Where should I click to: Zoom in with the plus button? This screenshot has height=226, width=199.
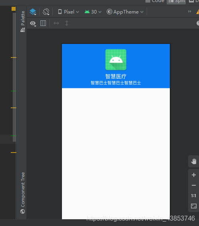tap(194, 175)
